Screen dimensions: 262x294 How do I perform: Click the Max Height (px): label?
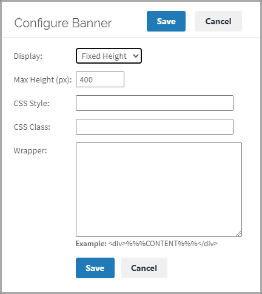coord(42,80)
